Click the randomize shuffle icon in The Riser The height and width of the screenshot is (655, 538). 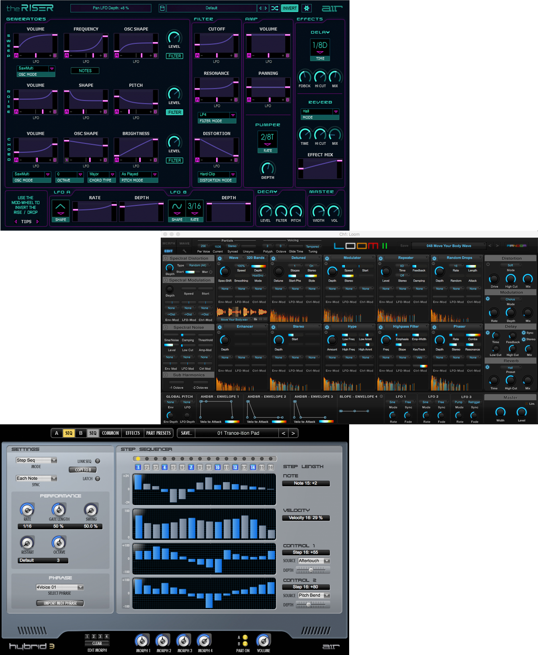tap(275, 8)
